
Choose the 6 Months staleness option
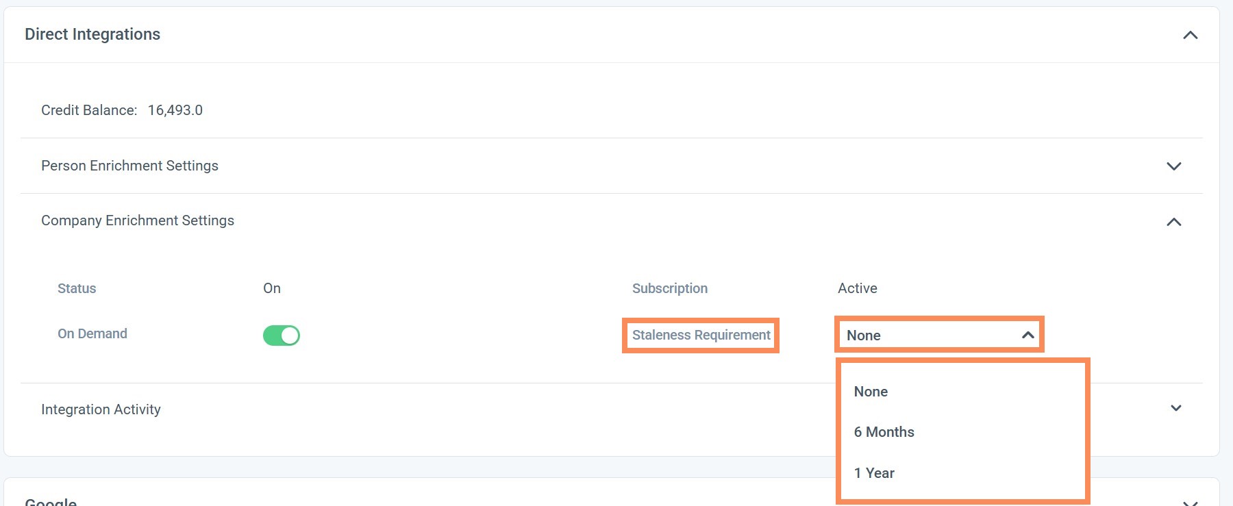click(x=884, y=432)
